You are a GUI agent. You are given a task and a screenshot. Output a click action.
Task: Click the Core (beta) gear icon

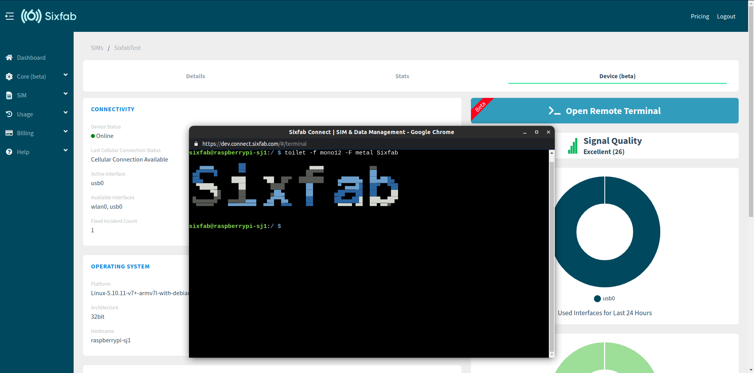pos(9,77)
